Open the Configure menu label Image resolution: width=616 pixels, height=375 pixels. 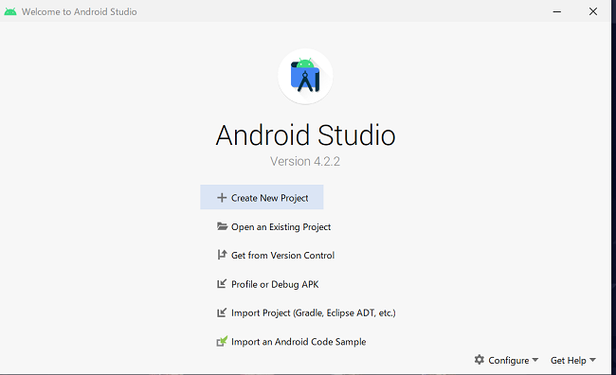[x=508, y=360]
